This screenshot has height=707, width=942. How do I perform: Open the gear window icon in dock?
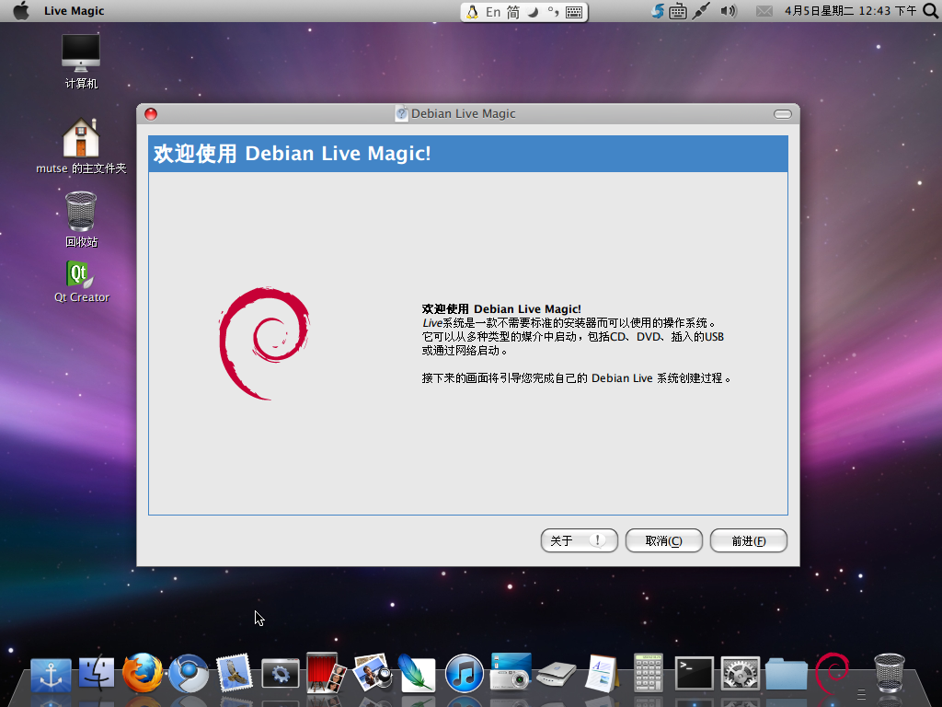point(281,674)
